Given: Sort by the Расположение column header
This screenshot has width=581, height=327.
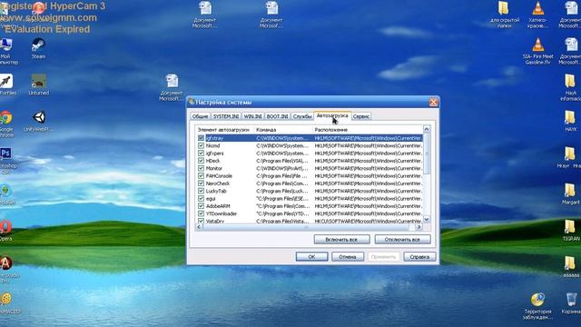Looking at the screenshot, I should tap(367, 130).
